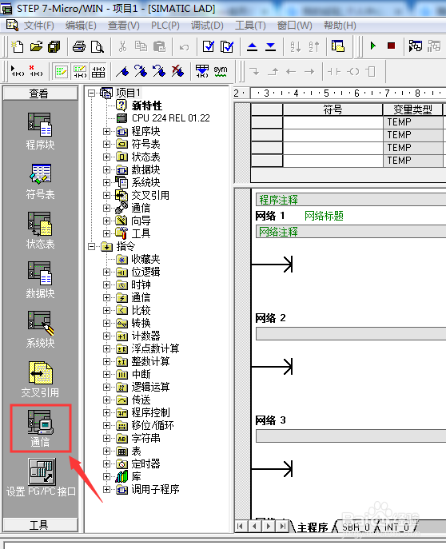Set PLC to STOP with red square icon
The image size is (446, 549).
(x=392, y=46)
